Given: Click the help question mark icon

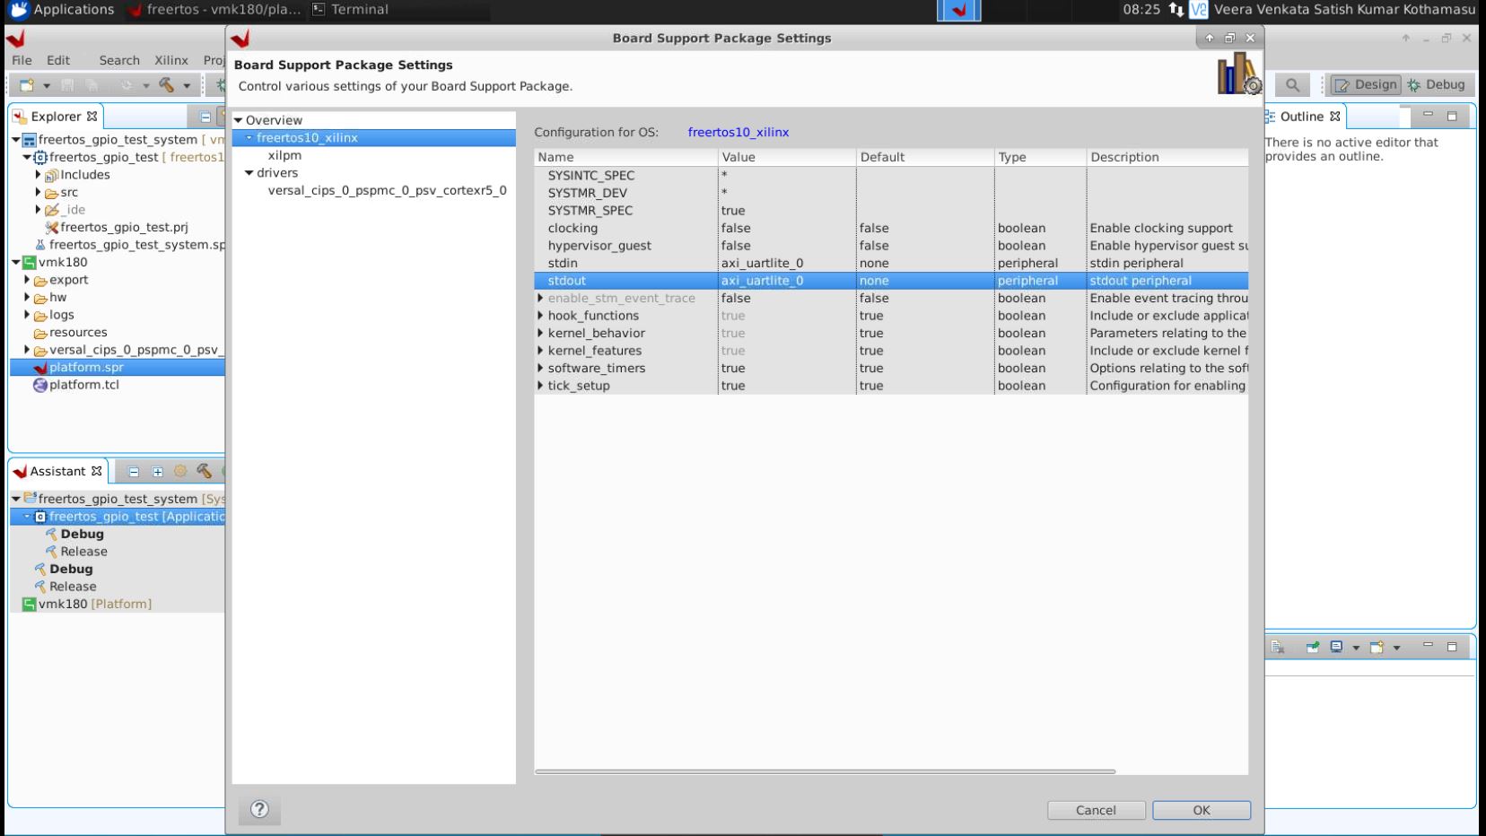Looking at the screenshot, I should click(259, 809).
